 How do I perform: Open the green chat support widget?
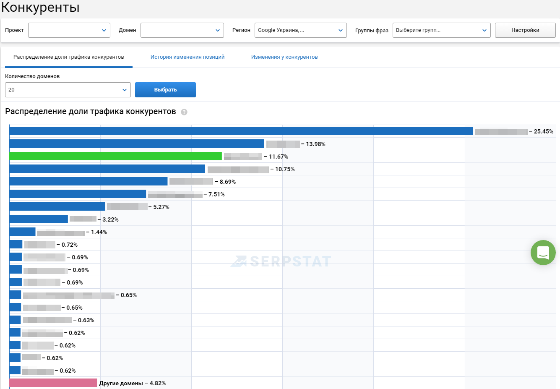543,253
